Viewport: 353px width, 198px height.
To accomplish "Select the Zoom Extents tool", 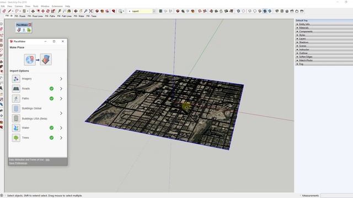I will (90, 11).
